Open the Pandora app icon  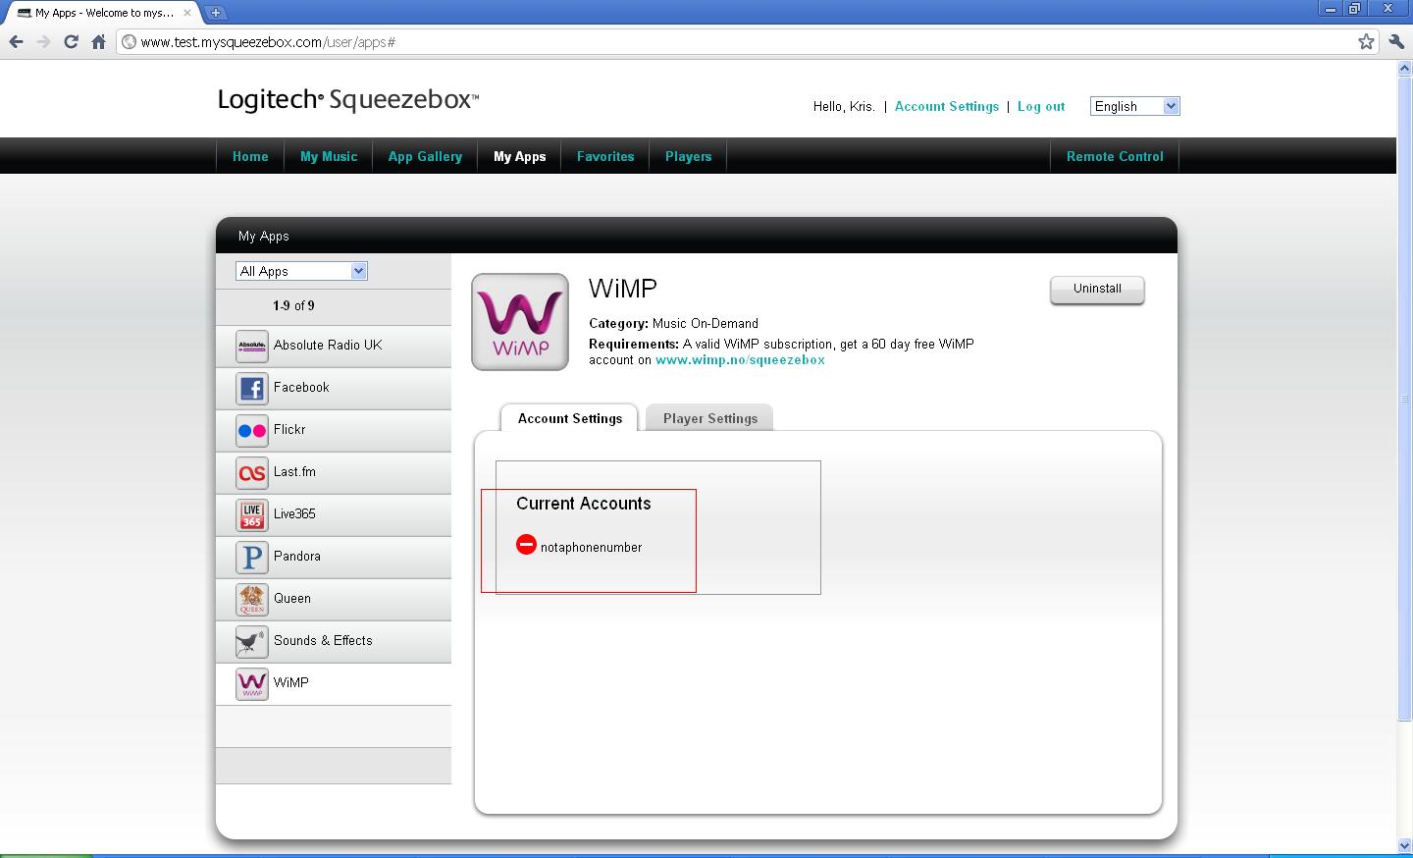(252, 558)
